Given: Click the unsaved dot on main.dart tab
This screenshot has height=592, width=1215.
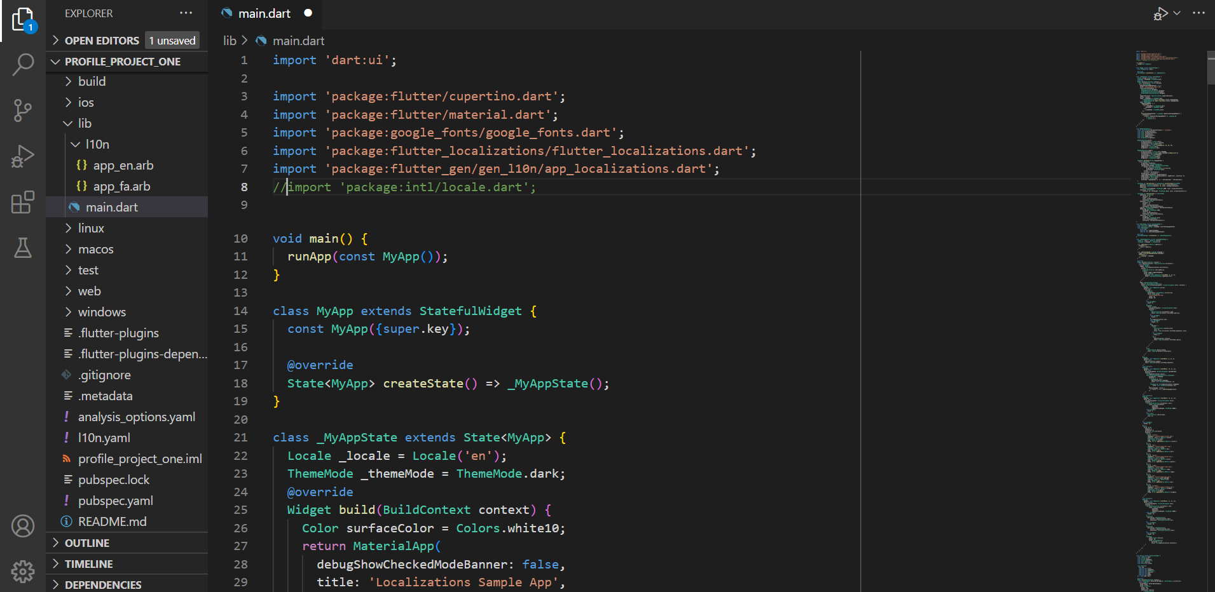Looking at the screenshot, I should [308, 13].
